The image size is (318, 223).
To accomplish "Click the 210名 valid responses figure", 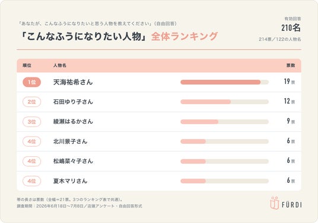I will coord(291,28).
